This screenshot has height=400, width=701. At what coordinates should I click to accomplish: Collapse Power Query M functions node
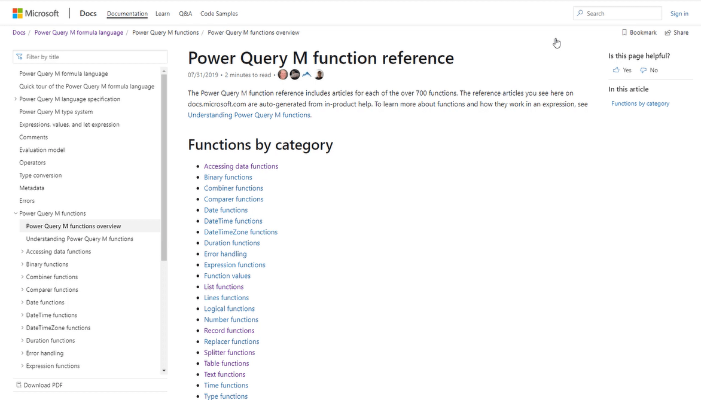tap(16, 213)
